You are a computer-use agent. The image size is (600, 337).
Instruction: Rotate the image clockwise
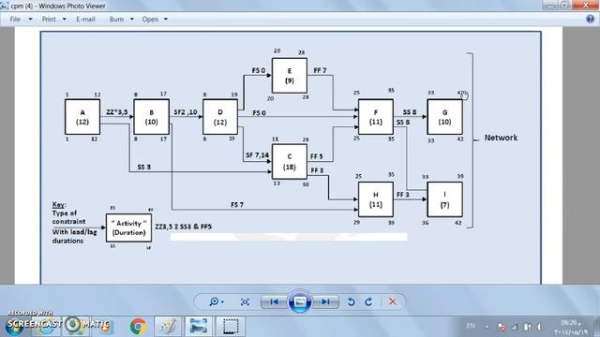coord(368,301)
